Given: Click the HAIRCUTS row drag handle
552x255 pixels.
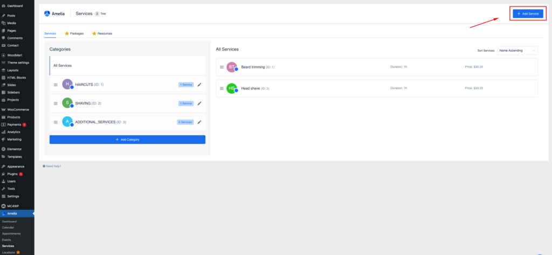Looking at the screenshot, I should click(x=56, y=85).
